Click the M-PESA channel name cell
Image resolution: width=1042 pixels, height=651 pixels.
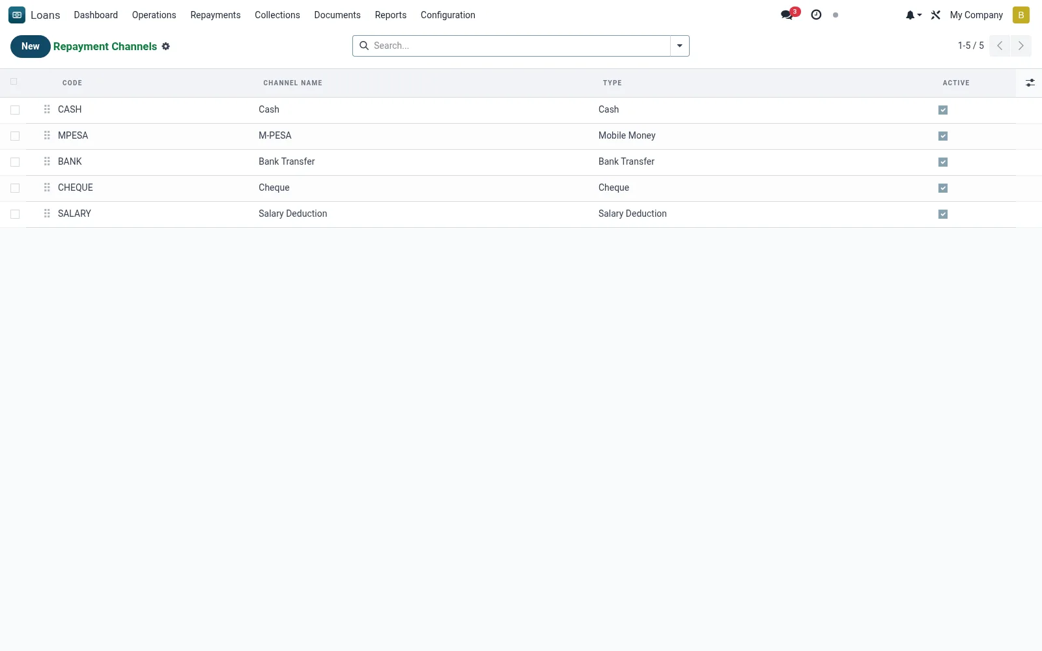(275, 135)
